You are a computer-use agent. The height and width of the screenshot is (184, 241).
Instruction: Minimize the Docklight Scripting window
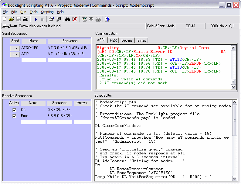click(222, 5)
